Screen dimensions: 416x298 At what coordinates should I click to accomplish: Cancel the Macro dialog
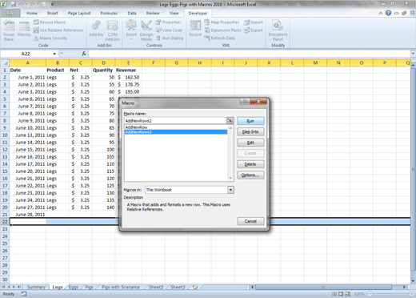pyautogui.click(x=250, y=221)
